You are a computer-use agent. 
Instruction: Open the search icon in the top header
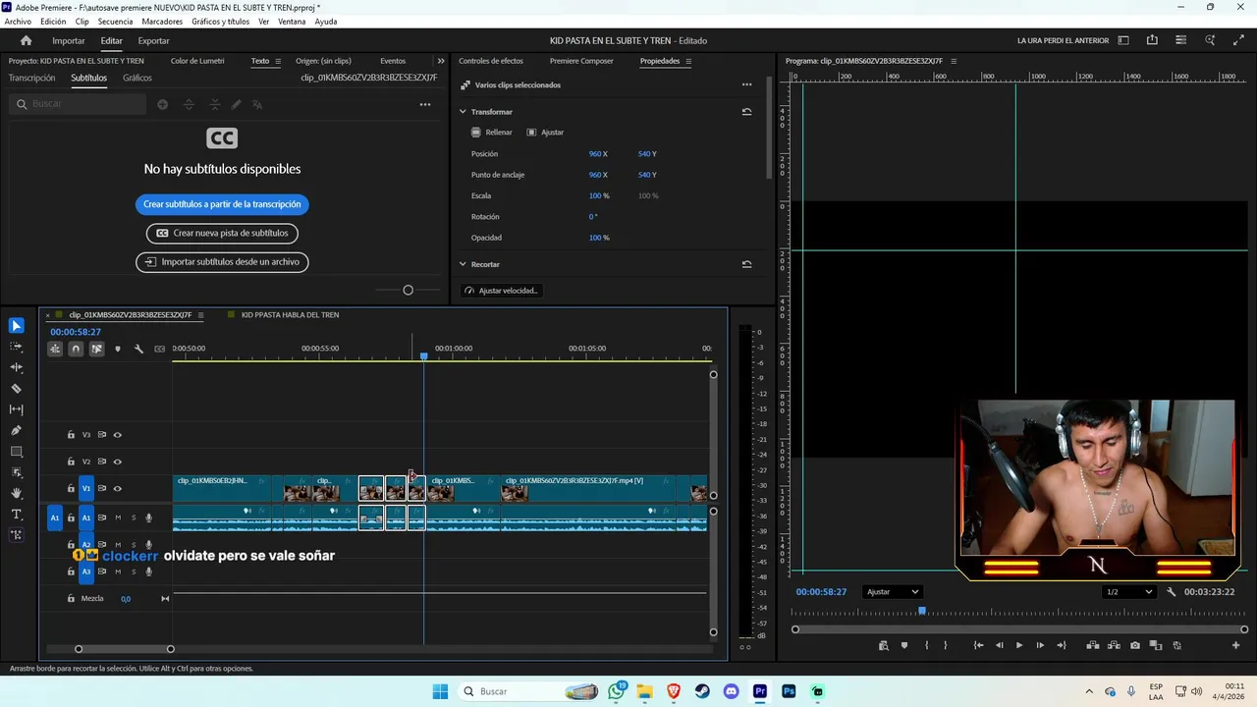1210,40
